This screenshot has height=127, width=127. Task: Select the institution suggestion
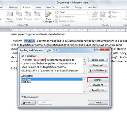click(x=52, y=82)
